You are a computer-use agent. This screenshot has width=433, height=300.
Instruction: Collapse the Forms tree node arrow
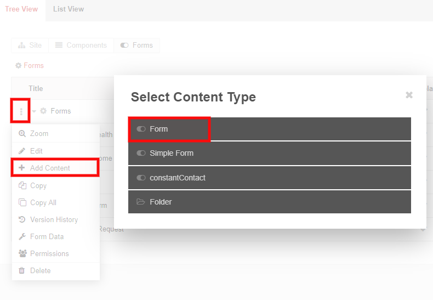coord(34,111)
